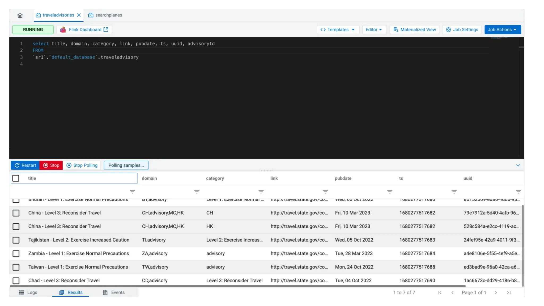Sort by the title column header

coord(32,178)
